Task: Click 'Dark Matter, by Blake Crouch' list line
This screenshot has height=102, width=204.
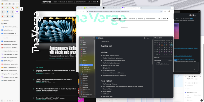Action: [x=111, y=55]
